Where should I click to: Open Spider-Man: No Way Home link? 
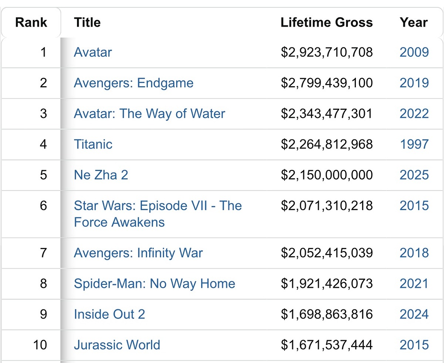(155, 284)
